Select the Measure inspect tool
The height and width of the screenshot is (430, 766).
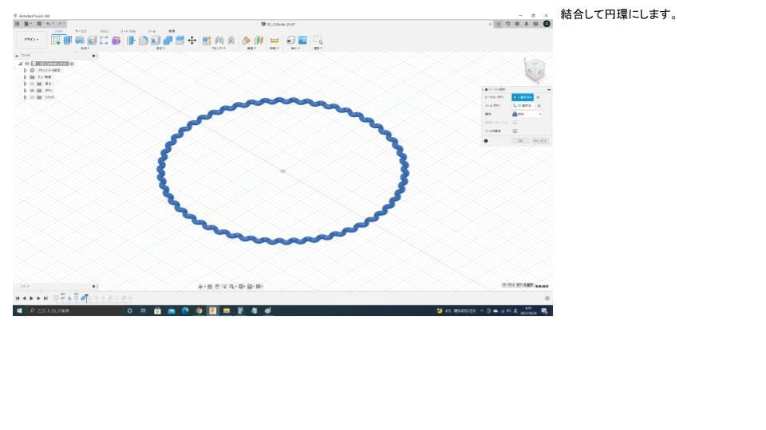tap(274, 41)
